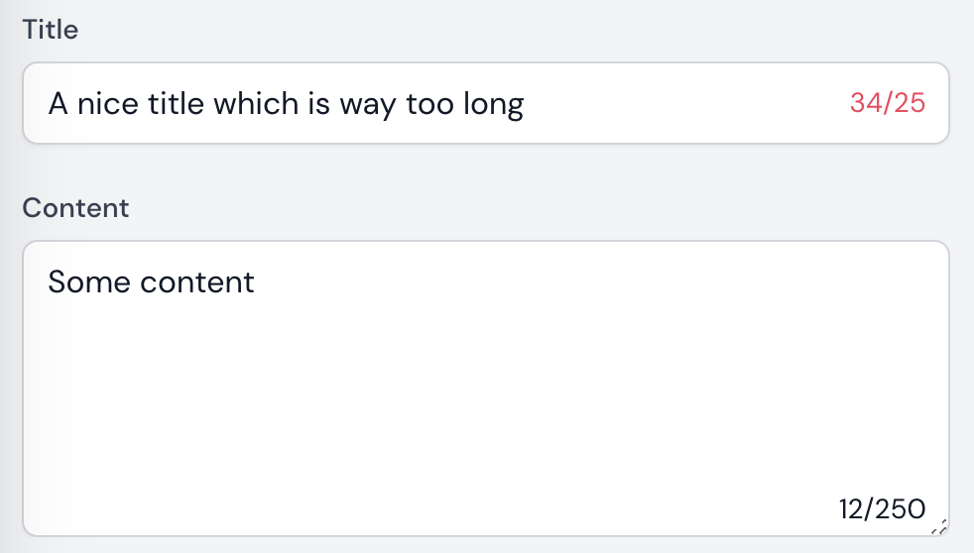
Task: Focus the Title input field
Action: pyautogui.click(x=486, y=103)
